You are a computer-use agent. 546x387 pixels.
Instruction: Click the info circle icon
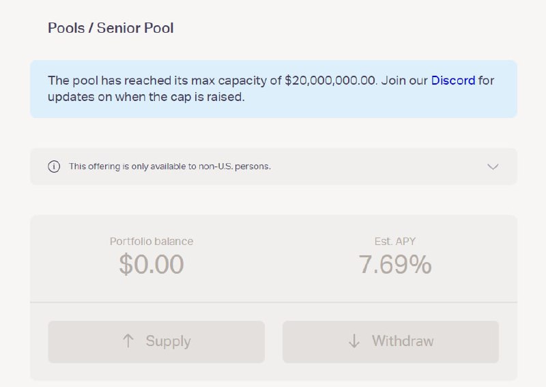point(54,167)
